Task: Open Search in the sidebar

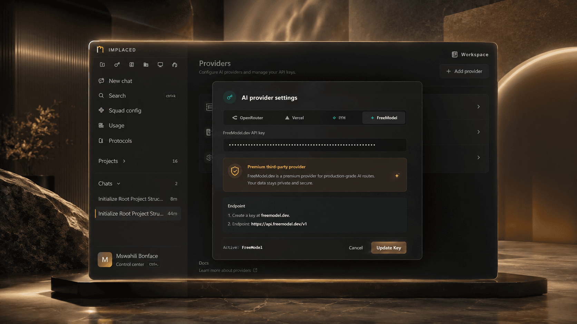Action: pyautogui.click(x=138, y=96)
